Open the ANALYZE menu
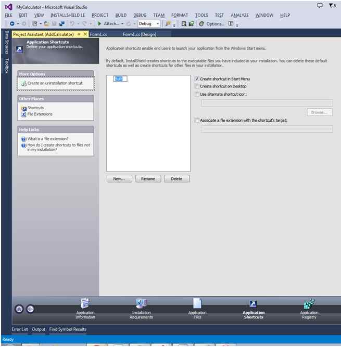 (240, 15)
